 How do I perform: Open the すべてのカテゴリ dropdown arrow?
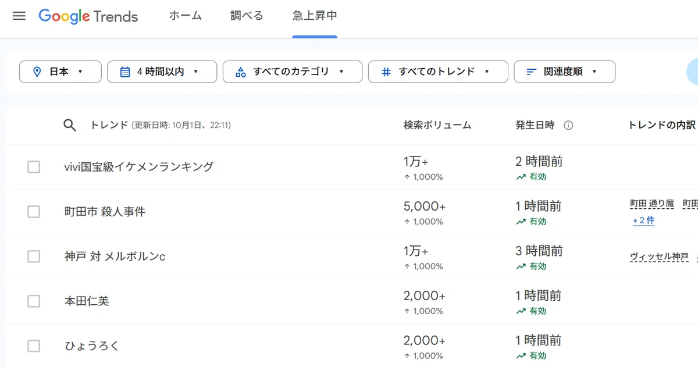341,72
